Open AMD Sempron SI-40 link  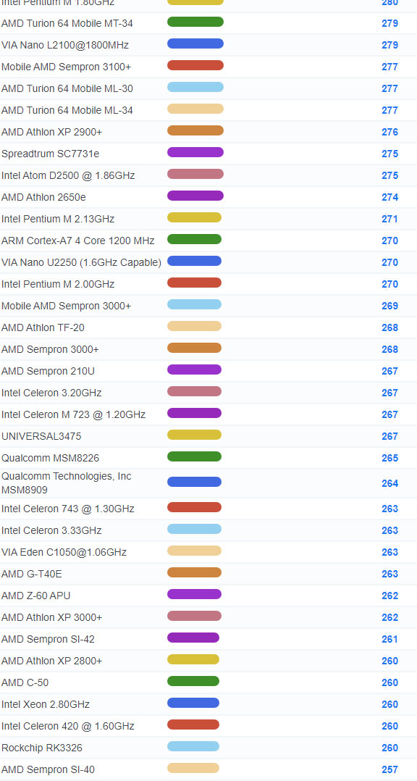point(48,769)
